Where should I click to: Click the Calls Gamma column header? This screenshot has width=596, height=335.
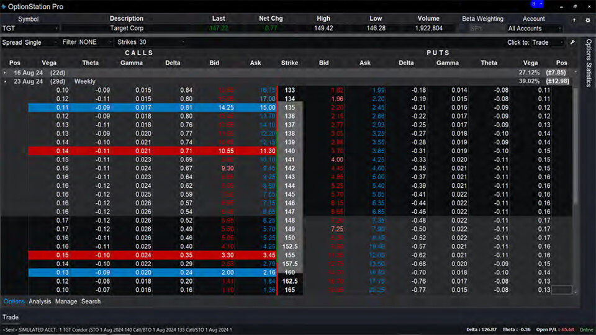[x=132, y=63]
